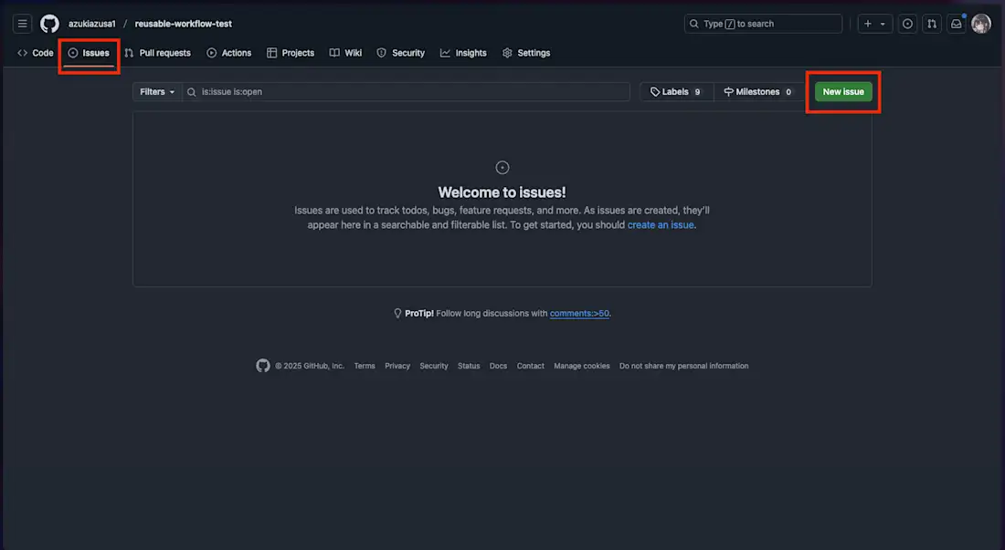Open the GitHub home via the logo
The height and width of the screenshot is (550, 1005).
[x=48, y=23]
